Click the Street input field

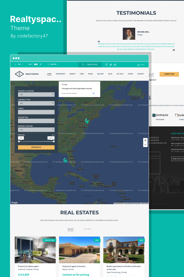pos(36,112)
